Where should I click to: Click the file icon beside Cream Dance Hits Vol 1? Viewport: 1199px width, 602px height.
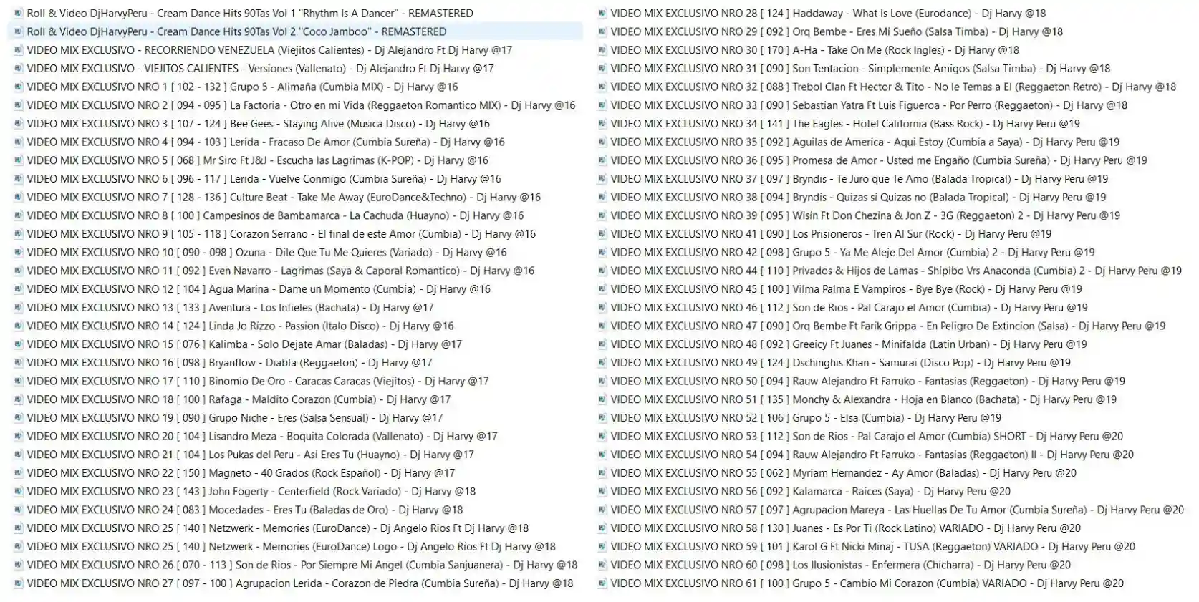(x=18, y=13)
